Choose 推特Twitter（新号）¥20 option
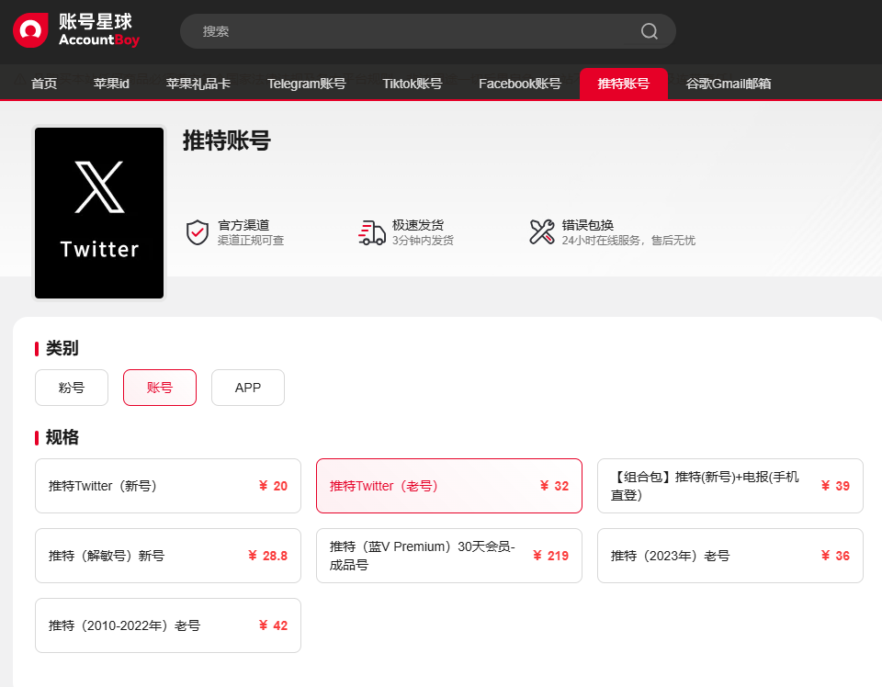 click(x=168, y=486)
